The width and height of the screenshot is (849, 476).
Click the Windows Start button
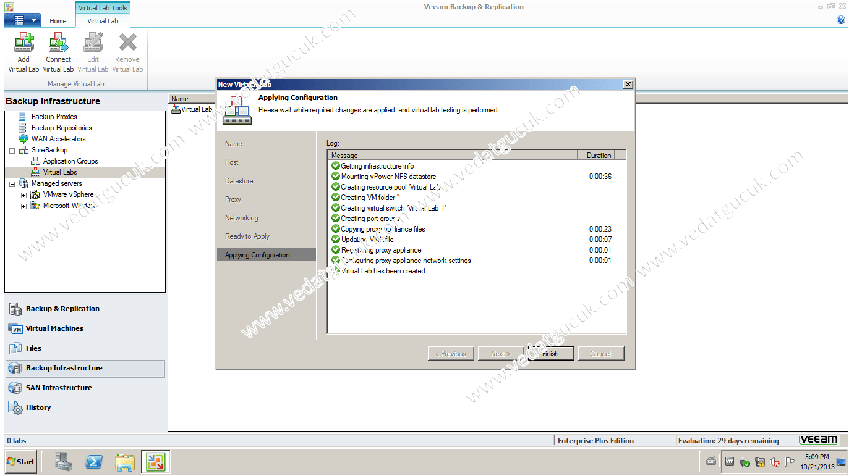(x=21, y=462)
